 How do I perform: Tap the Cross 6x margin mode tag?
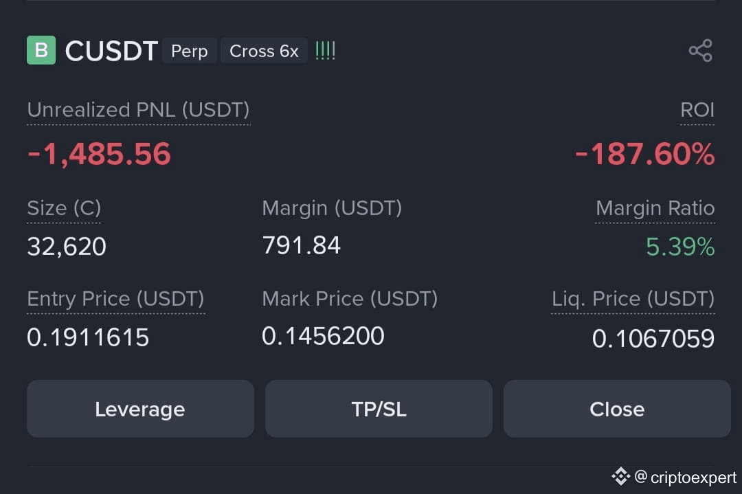pyautogui.click(x=264, y=51)
